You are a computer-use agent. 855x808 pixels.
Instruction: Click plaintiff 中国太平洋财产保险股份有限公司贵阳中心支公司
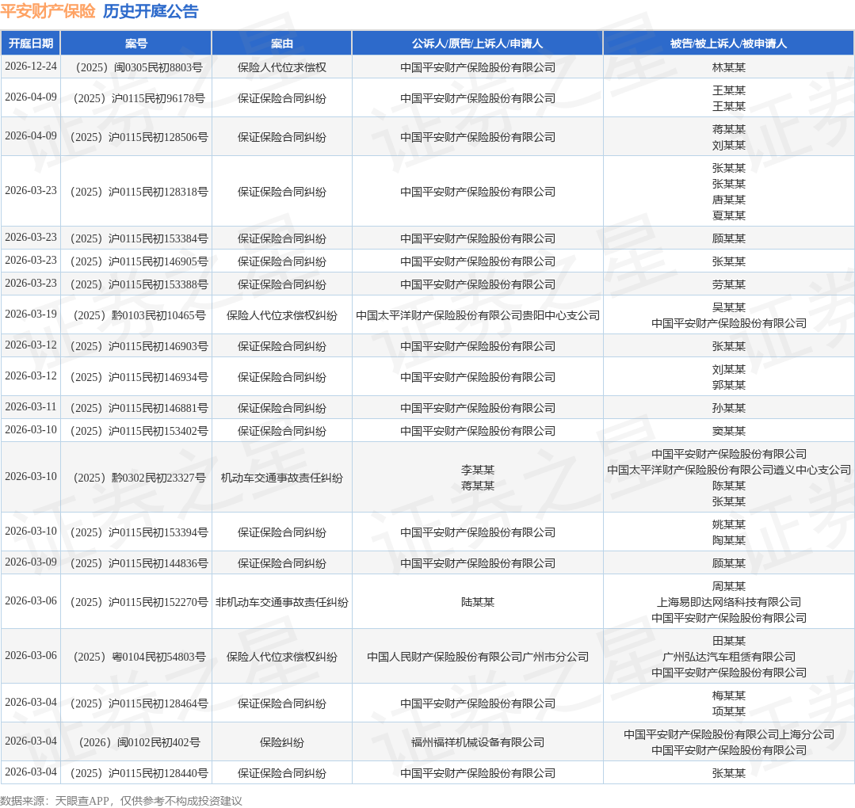pyautogui.click(x=478, y=315)
